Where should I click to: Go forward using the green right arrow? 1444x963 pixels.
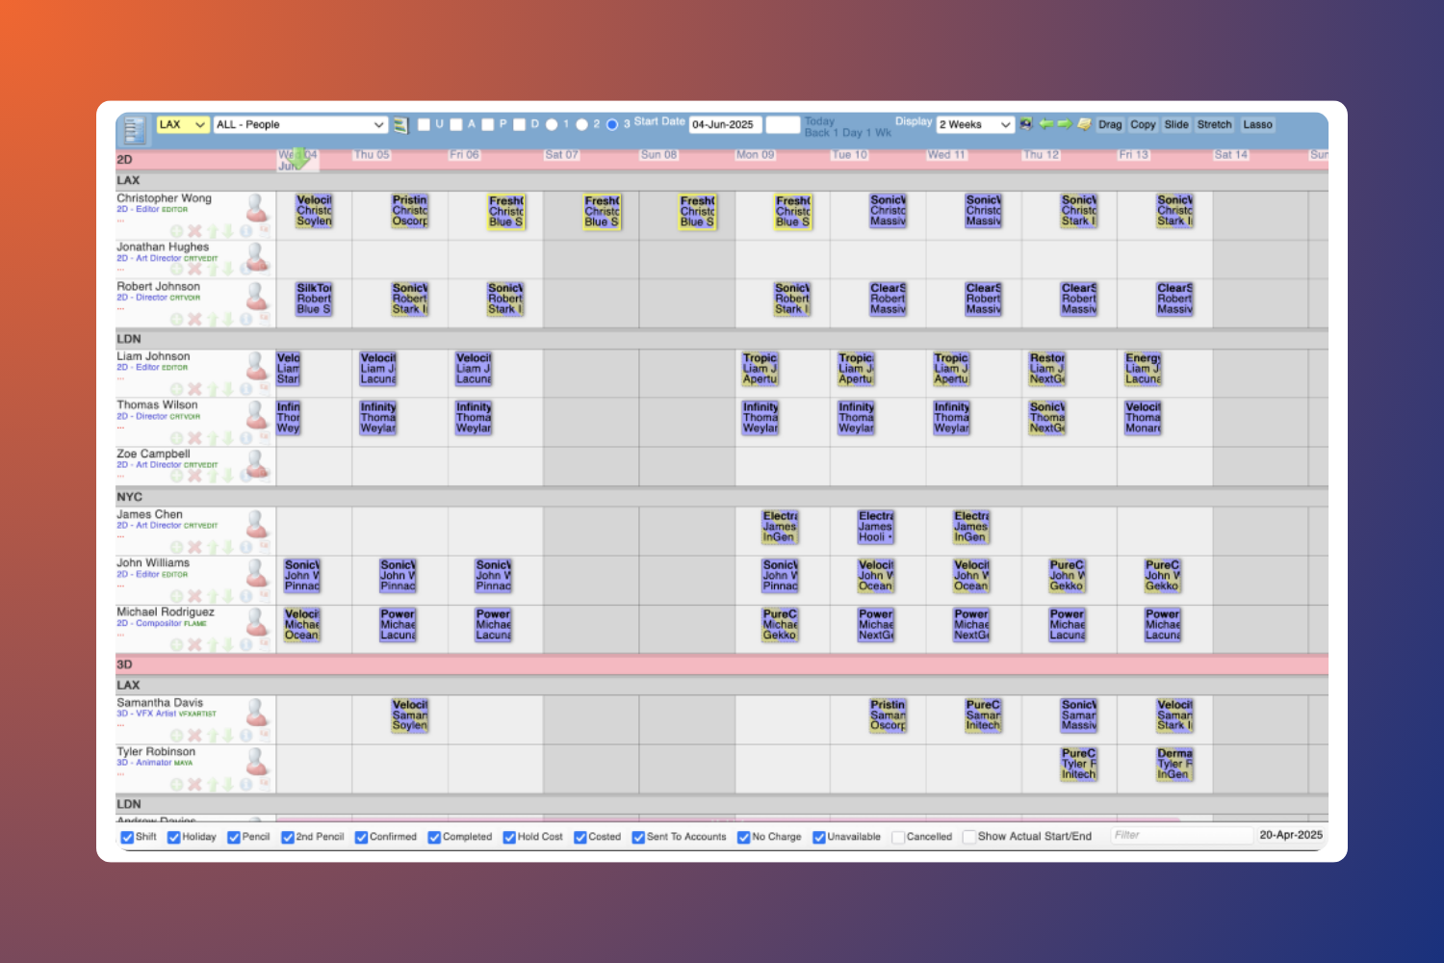click(1064, 124)
